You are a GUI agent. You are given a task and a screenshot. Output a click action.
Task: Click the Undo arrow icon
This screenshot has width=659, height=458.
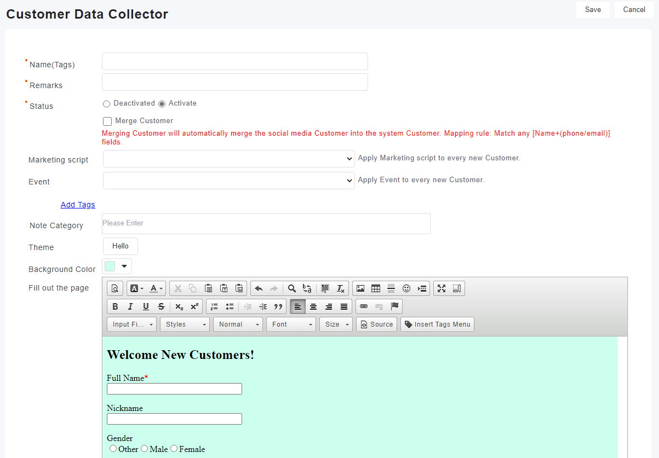click(x=259, y=288)
